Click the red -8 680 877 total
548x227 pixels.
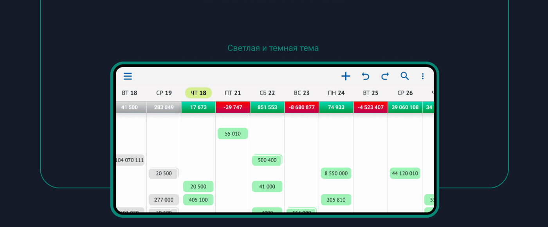pyautogui.click(x=301, y=107)
